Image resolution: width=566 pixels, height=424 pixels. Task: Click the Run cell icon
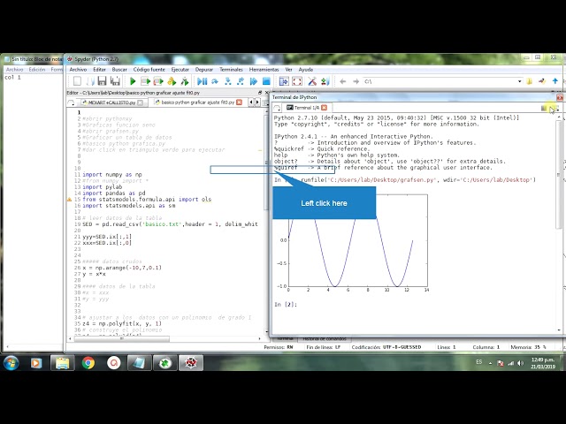[x=145, y=81]
